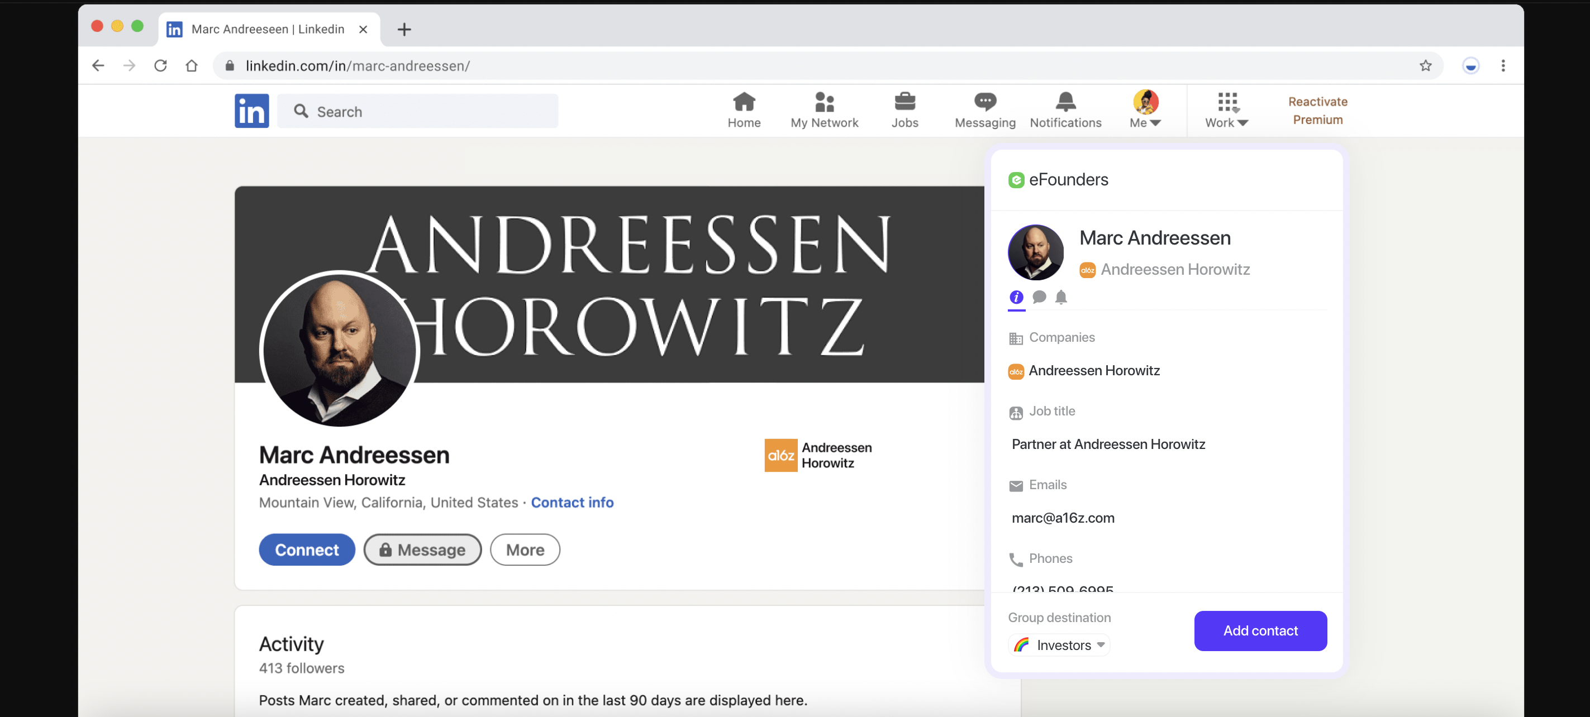
Task: Click the 413 followers text
Action: (302, 668)
